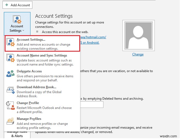Click the Manage Profiles folder icon

tap(10, 121)
